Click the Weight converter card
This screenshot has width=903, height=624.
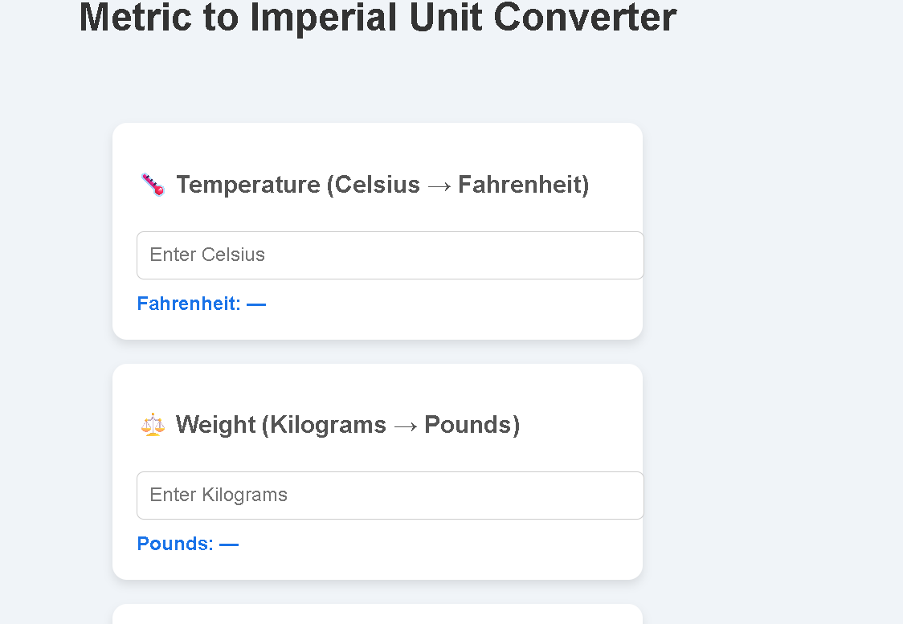pos(377,471)
